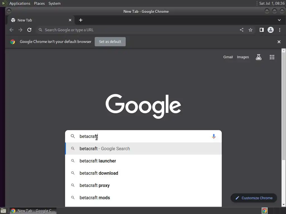
Task: Open the profile avatar menu
Action: [270, 30]
